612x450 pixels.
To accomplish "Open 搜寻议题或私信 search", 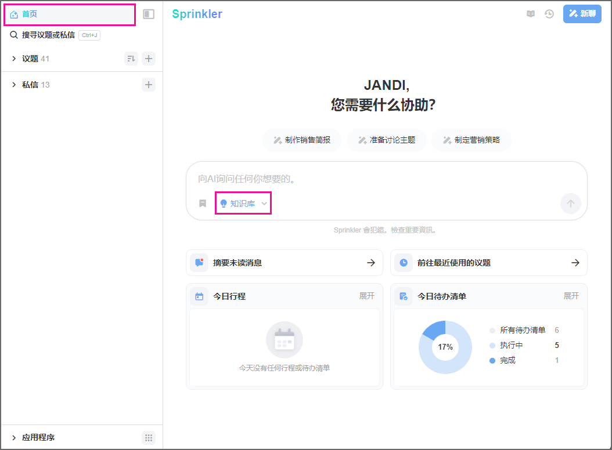I will [x=55, y=35].
